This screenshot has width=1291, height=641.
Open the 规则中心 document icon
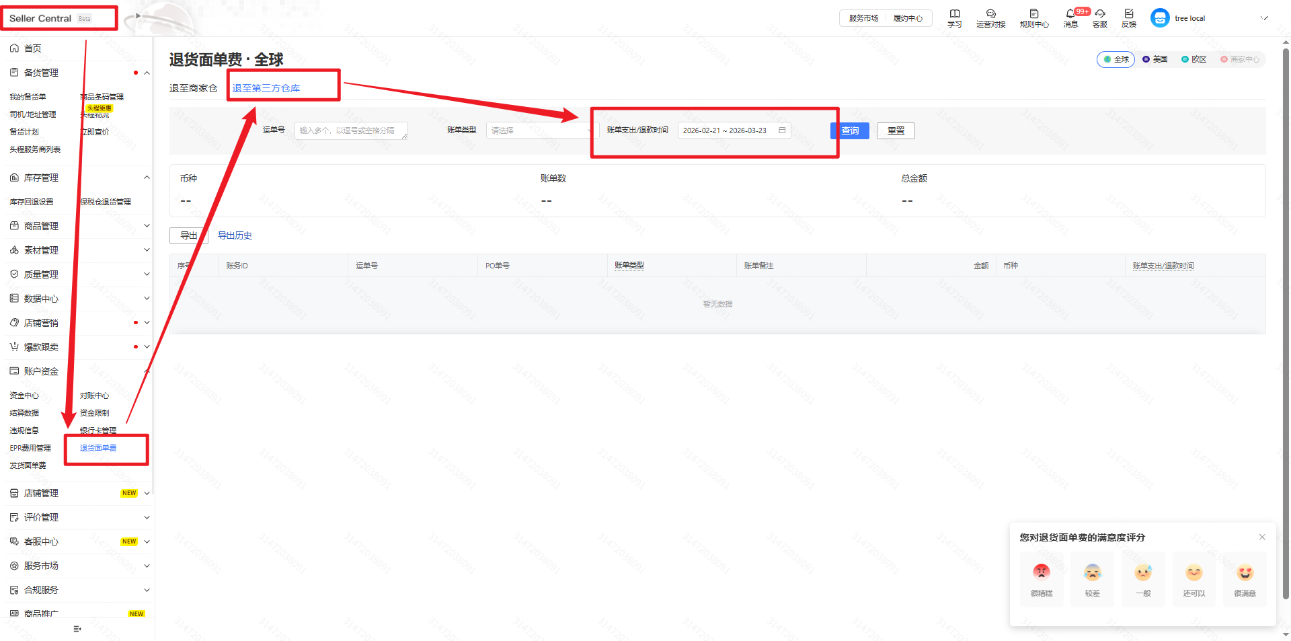[x=1033, y=14]
